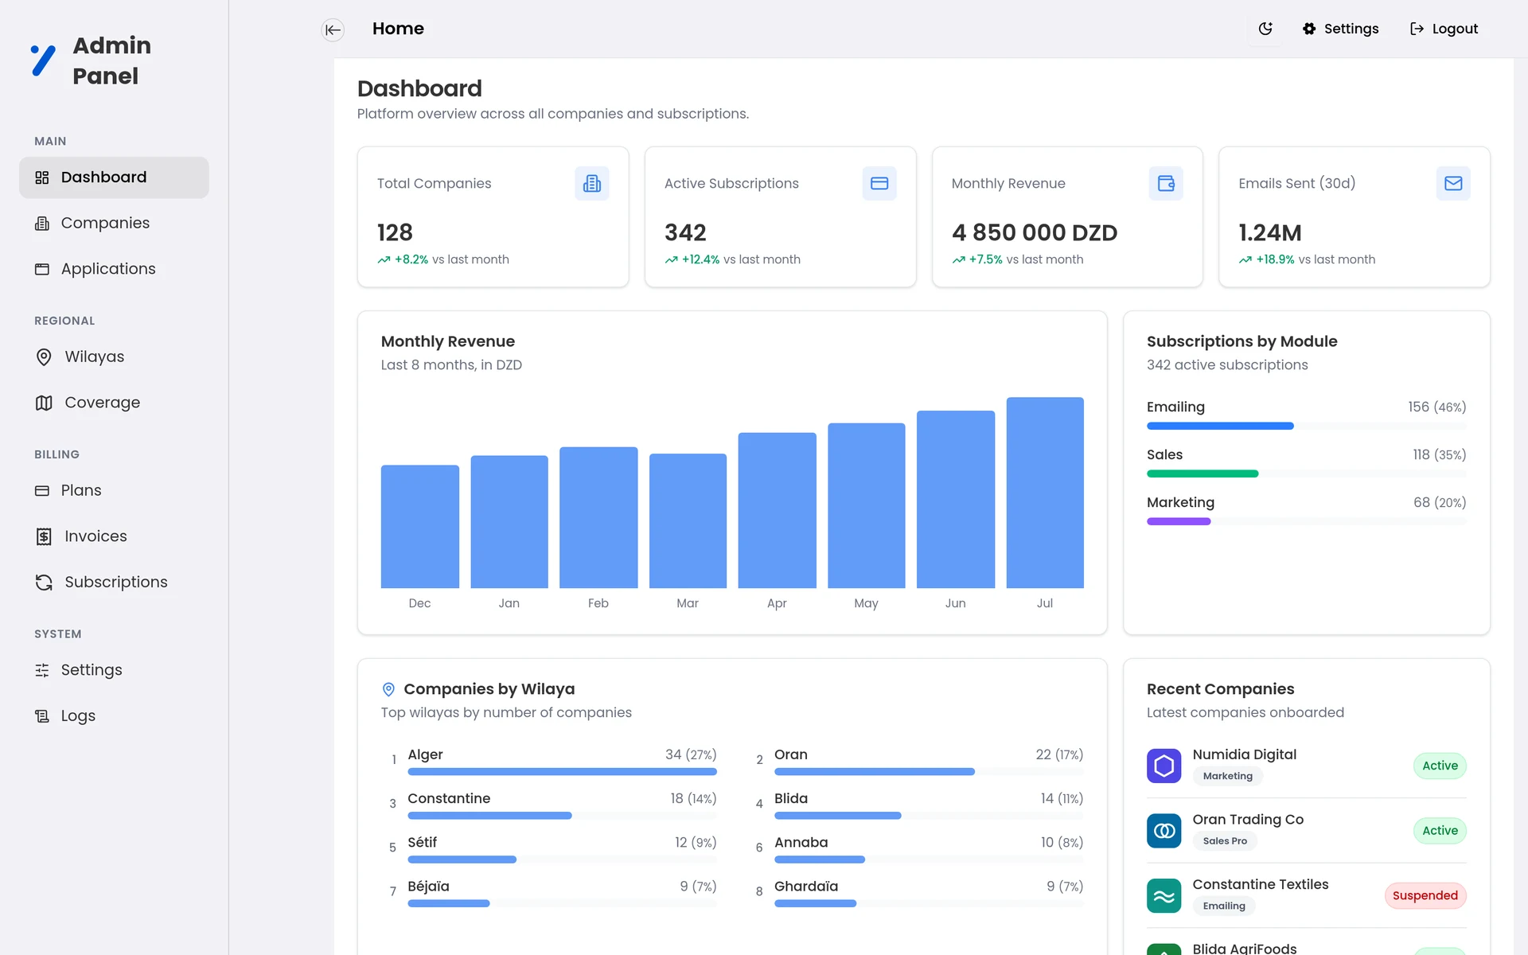Viewport: 1528px width, 955px height.
Task: Click the sidebar Settings sliders icon
Action: coord(42,670)
